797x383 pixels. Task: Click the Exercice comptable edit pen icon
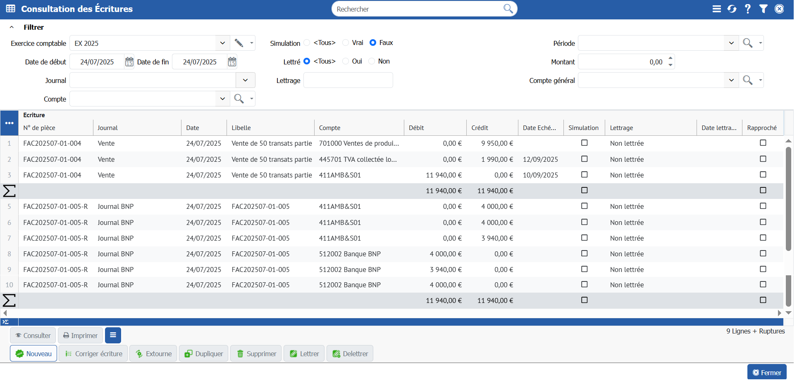239,43
